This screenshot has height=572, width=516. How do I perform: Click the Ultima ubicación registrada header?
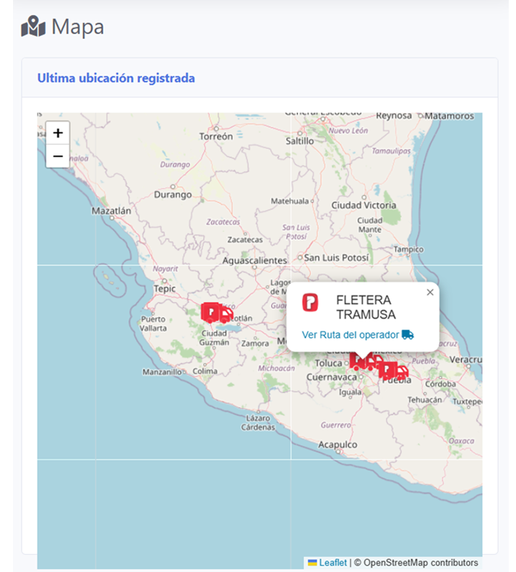116,78
